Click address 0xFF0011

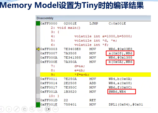coord(49,79)
